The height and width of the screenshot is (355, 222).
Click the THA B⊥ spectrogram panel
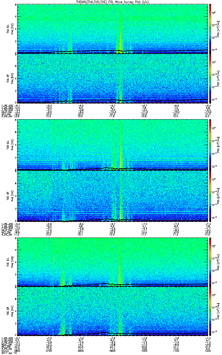point(112,29)
